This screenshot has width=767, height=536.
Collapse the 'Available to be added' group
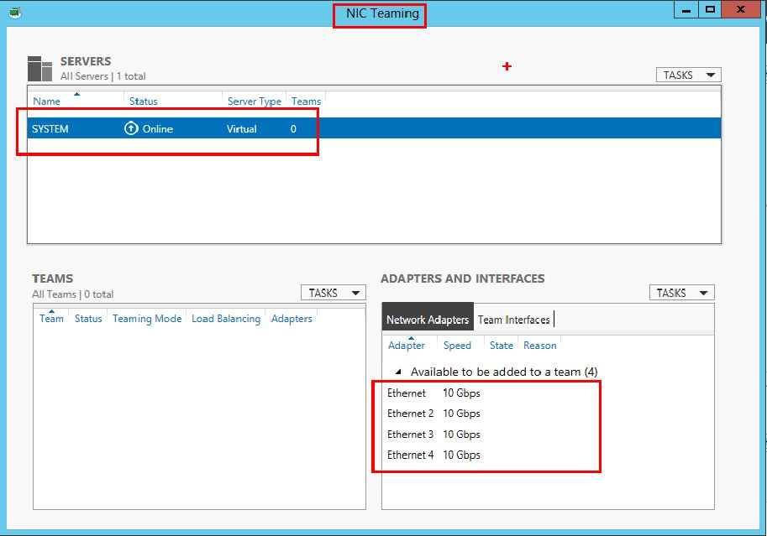[x=400, y=372]
